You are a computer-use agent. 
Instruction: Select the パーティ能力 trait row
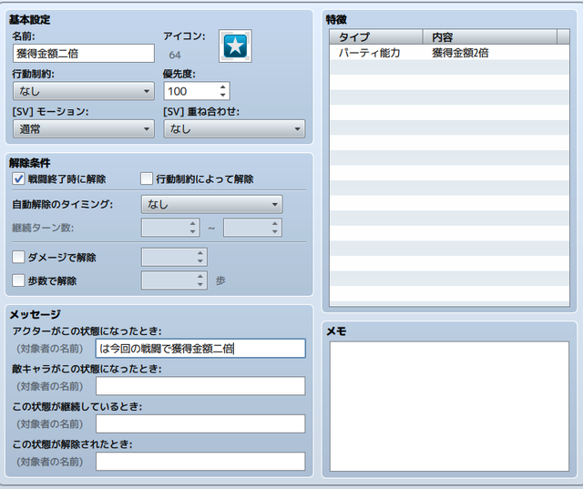449,53
